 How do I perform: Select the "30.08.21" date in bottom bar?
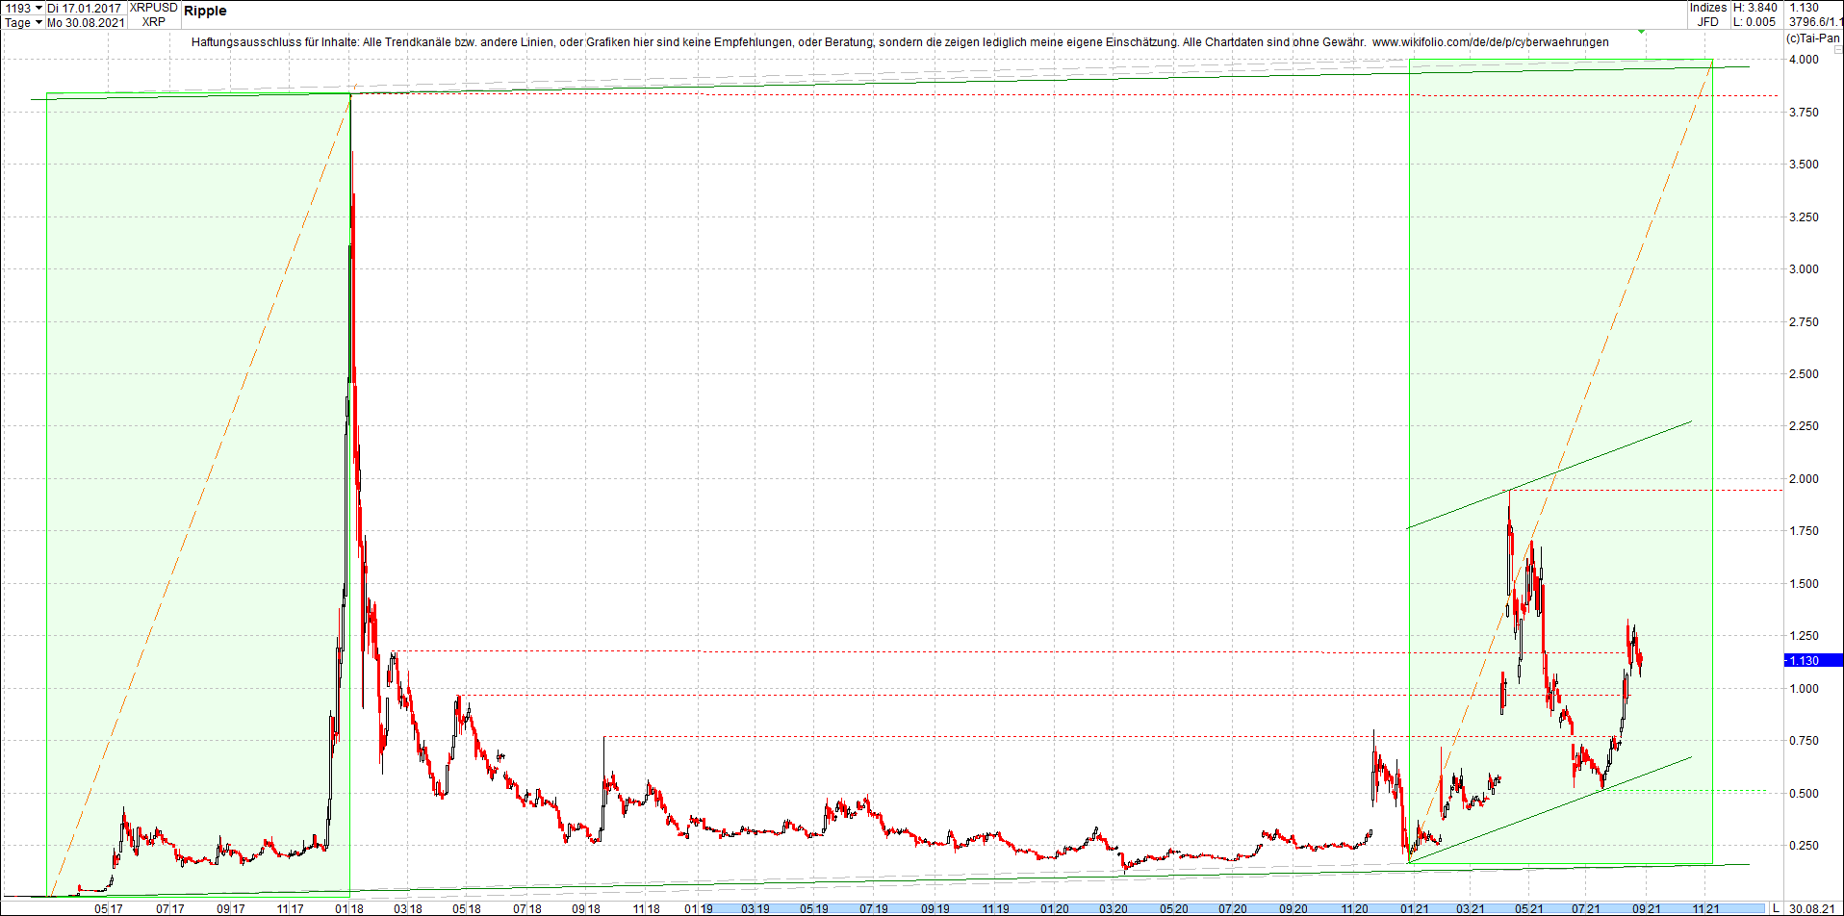coord(1813,908)
